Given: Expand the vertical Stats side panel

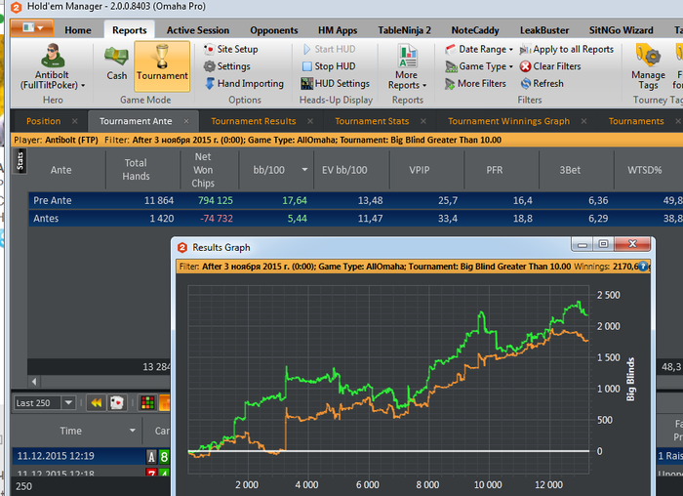Looking at the screenshot, I should 20,160.
